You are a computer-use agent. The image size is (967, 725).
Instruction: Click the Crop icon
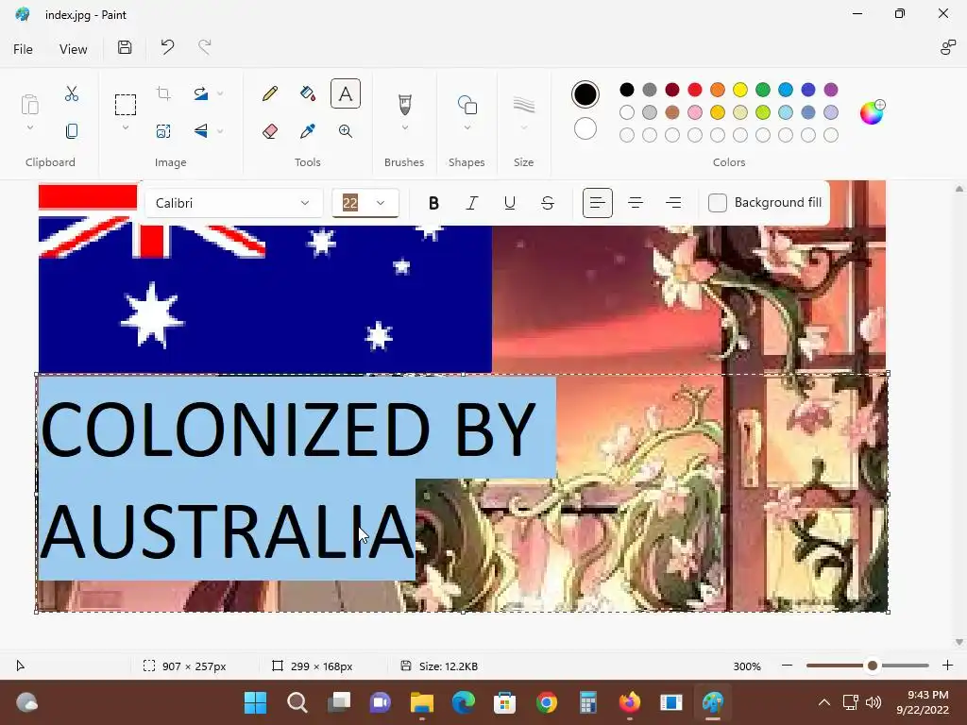(163, 93)
